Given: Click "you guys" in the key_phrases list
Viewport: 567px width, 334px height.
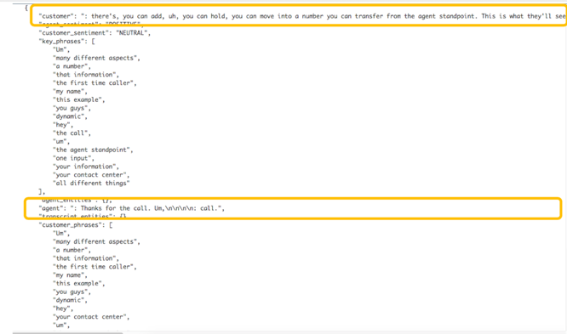Looking at the screenshot, I should [x=72, y=108].
